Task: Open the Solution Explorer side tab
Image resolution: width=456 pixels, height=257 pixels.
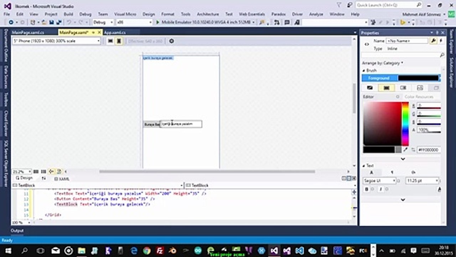Action: 451,72
